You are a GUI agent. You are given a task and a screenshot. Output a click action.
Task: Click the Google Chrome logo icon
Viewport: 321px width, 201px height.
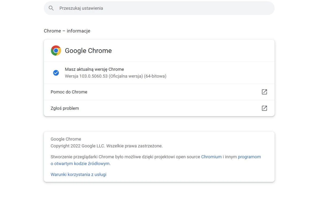pos(56,51)
